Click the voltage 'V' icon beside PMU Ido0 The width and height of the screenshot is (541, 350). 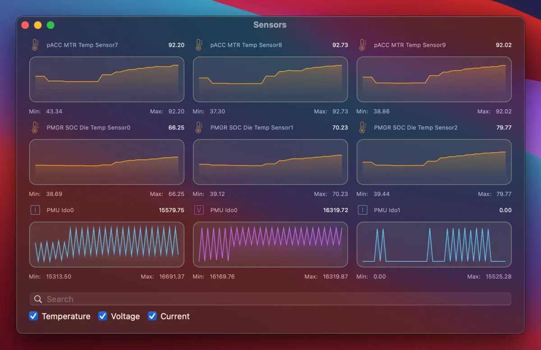point(199,210)
